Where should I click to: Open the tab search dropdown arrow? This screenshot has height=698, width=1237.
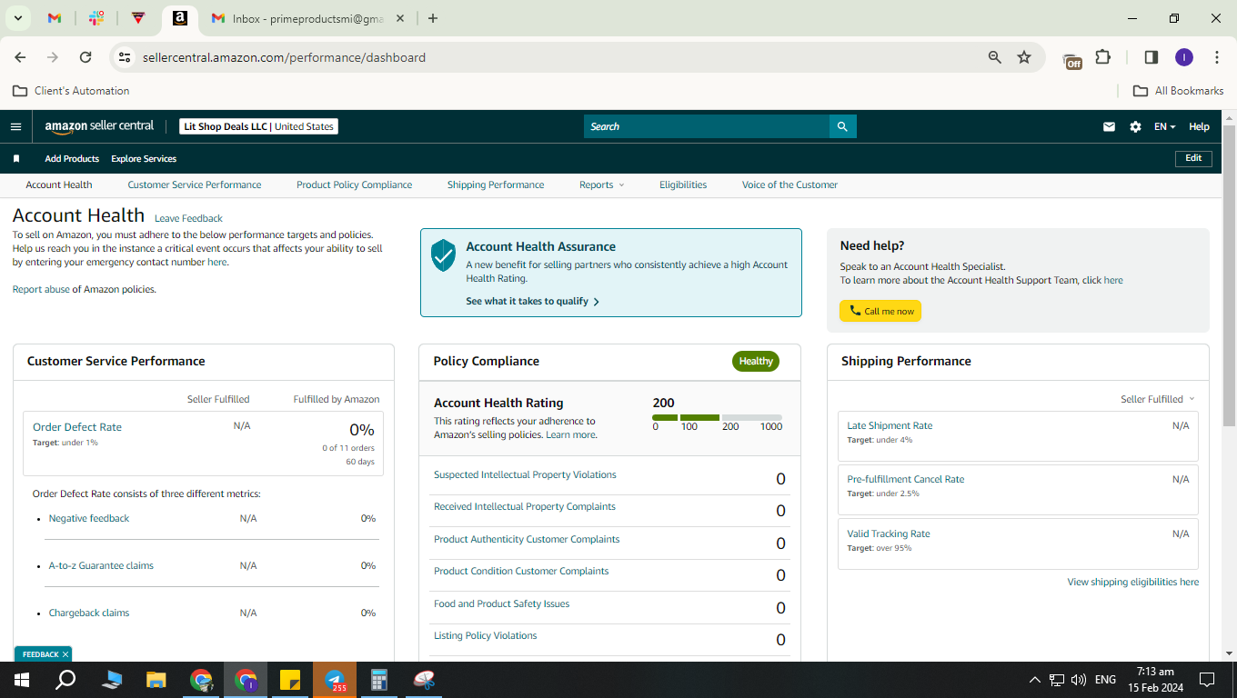pos(17,18)
